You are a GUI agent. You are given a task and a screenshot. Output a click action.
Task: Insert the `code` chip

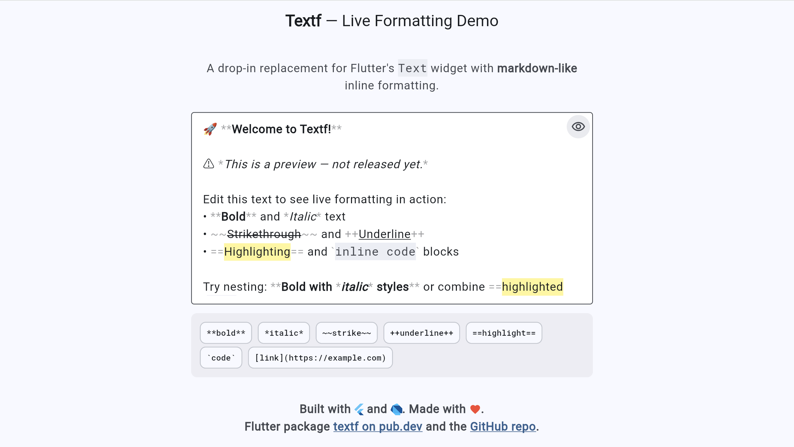click(221, 358)
